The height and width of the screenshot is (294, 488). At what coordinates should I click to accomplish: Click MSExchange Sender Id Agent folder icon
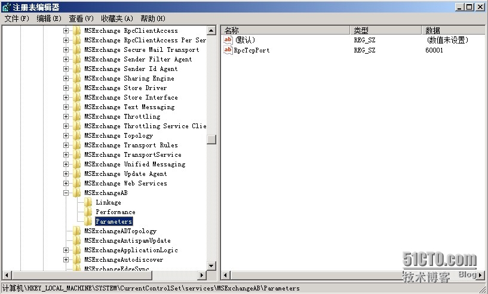76,69
